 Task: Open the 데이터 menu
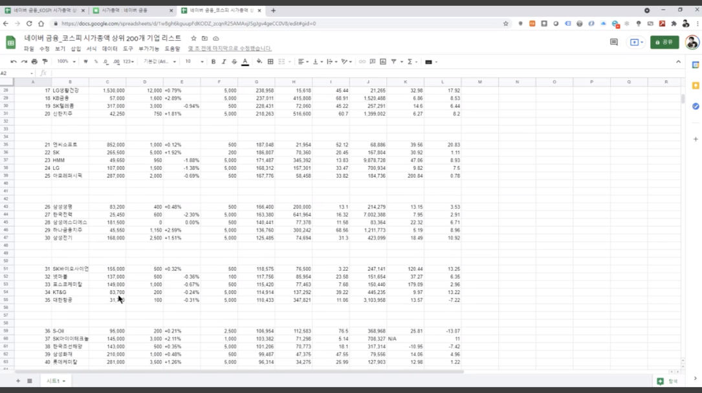(110, 48)
